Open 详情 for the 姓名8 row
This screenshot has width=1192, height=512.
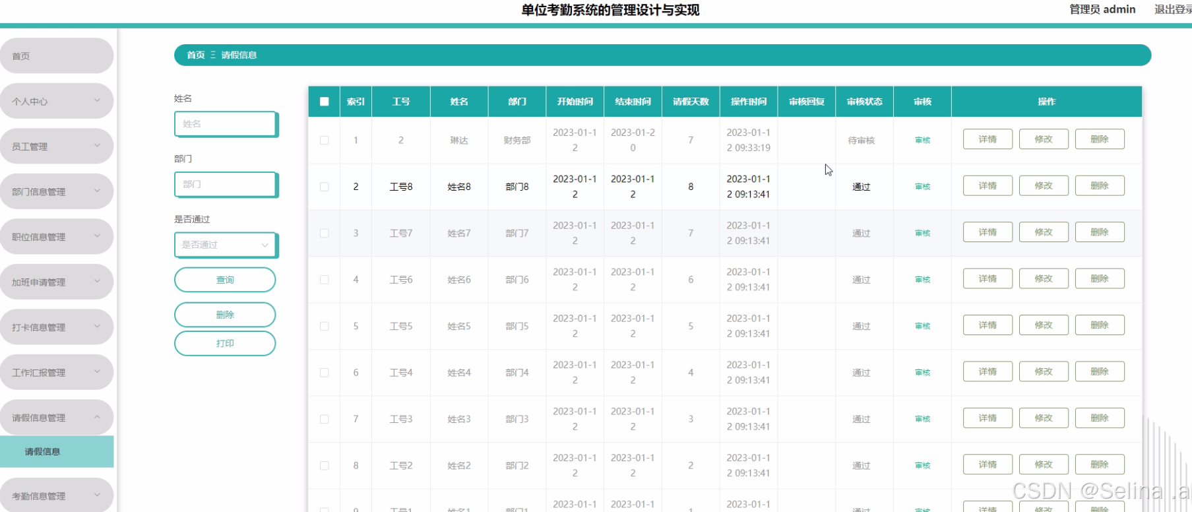tap(988, 186)
